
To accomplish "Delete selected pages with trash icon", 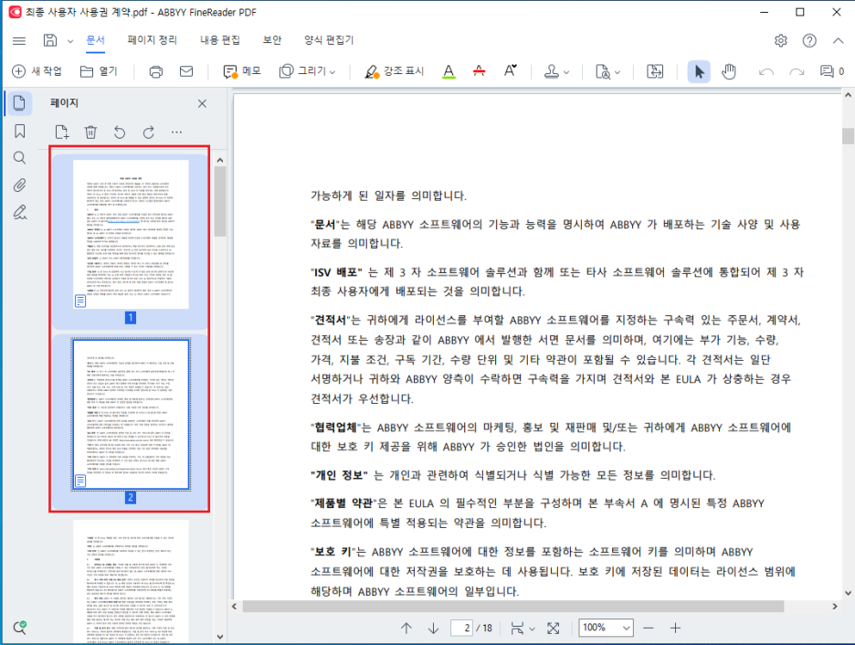I will (90, 132).
